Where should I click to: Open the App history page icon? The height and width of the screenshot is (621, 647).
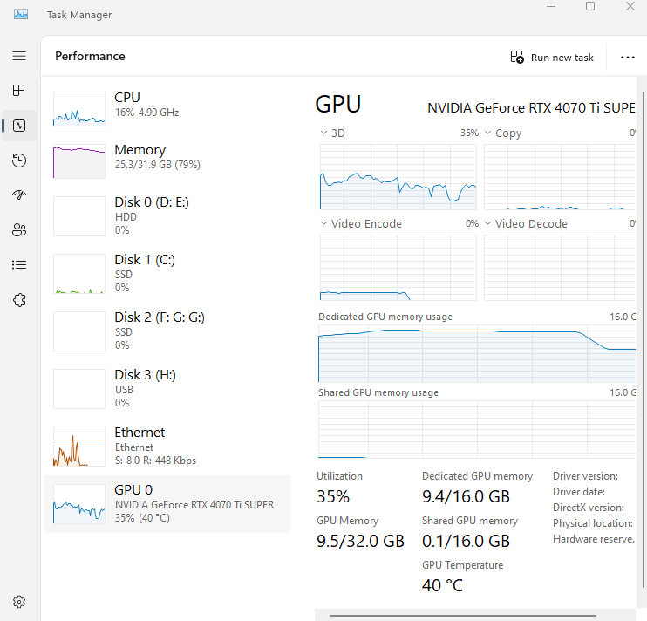click(19, 160)
